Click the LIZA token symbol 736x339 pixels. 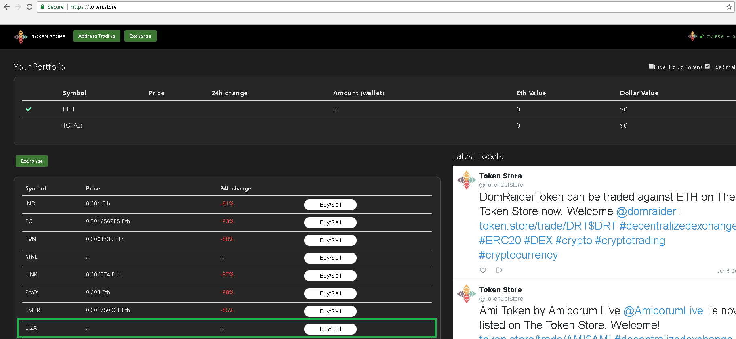click(31, 328)
